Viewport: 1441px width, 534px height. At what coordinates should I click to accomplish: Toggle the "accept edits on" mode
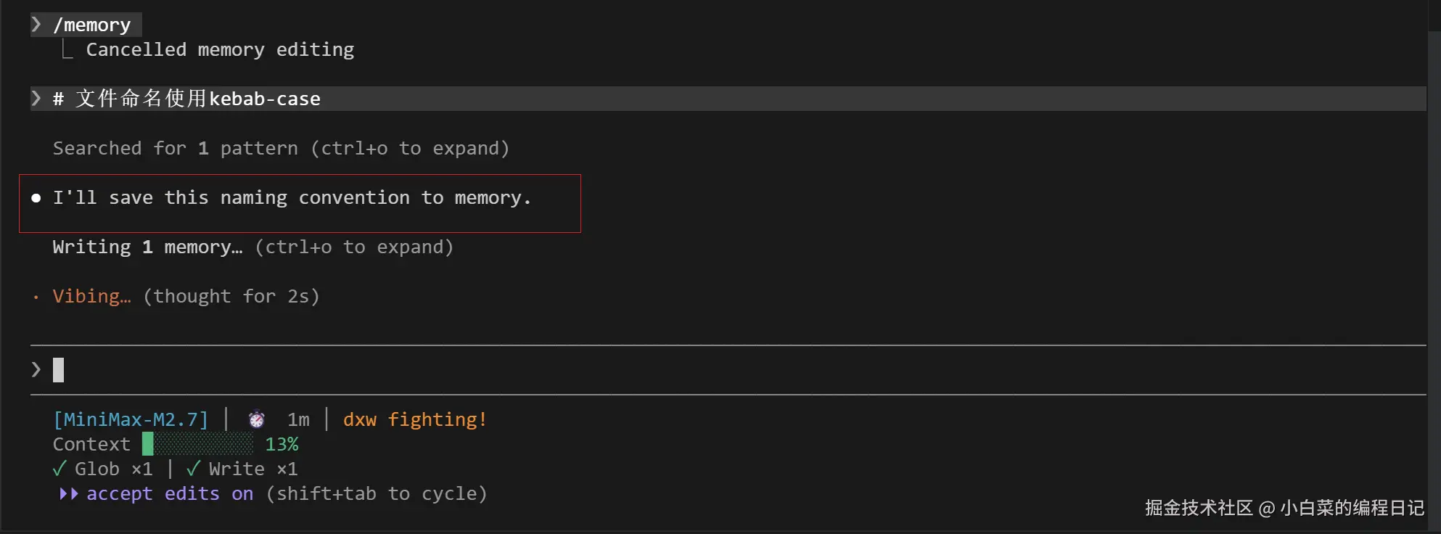point(170,493)
